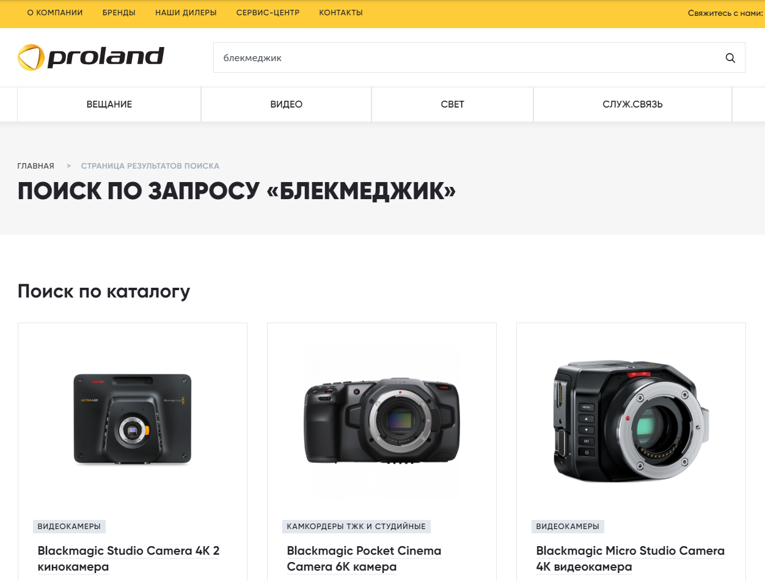Open Blackmagic Pocket Cinema Camera 6K камера link
The width and height of the screenshot is (765, 581).
point(364,559)
